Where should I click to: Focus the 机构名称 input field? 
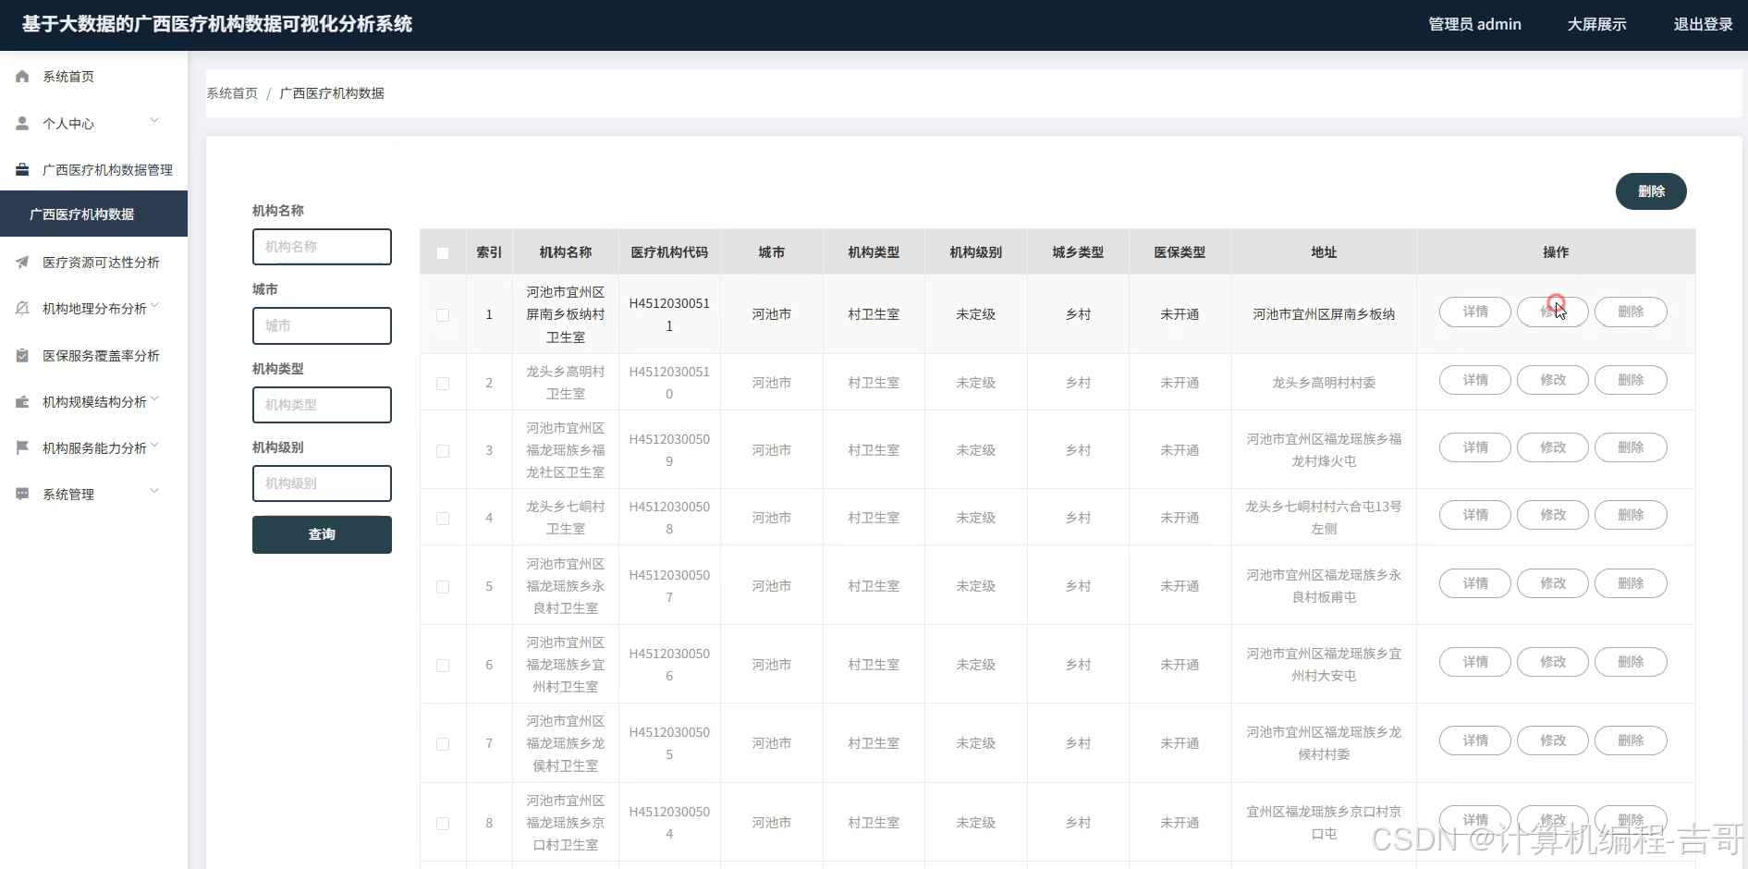pyautogui.click(x=322, y=247)
